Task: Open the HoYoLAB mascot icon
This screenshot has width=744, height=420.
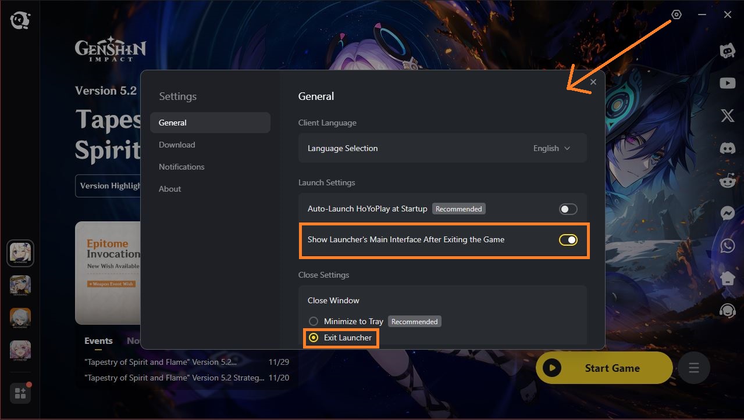Action: pyautogui.click(x=727, y=51)
